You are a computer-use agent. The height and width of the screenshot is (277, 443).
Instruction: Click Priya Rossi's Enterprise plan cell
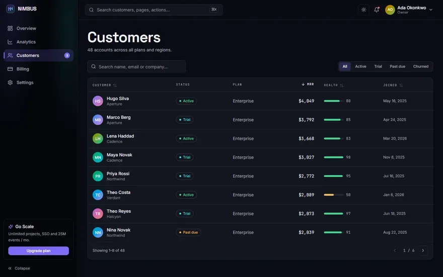(x=243, y=176)
